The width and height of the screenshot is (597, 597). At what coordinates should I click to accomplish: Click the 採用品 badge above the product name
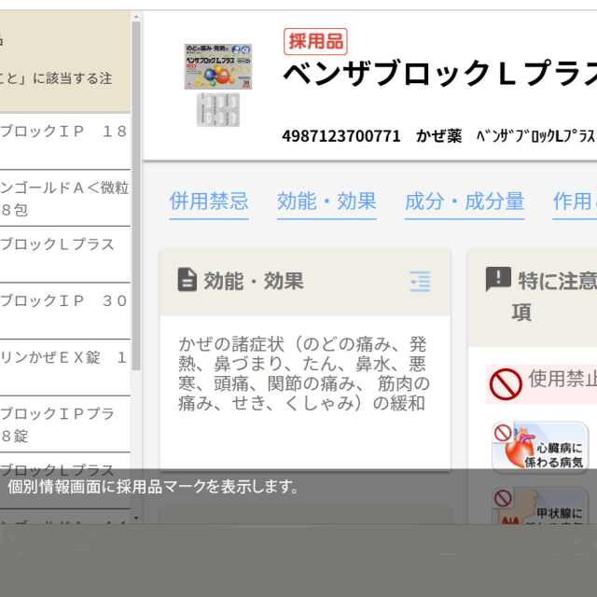[x=315, y=41]
